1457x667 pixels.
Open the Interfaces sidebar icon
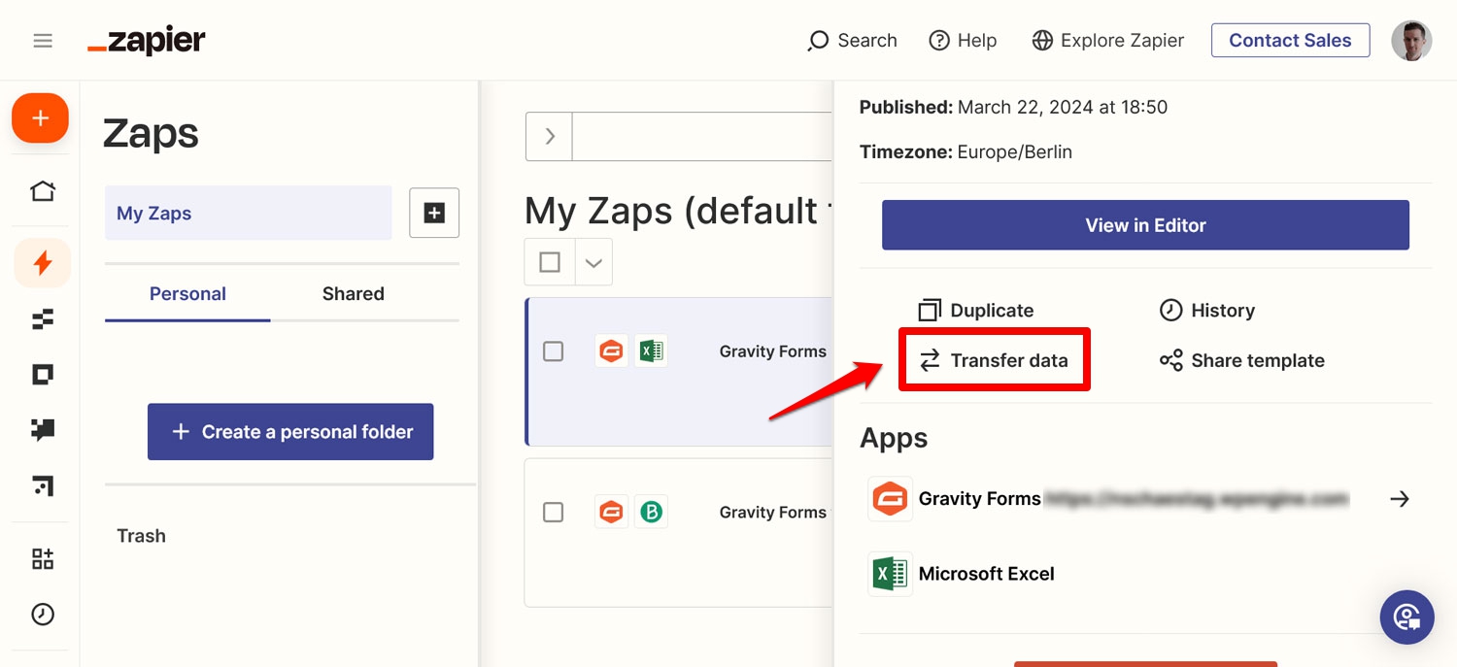coord(42,374)
